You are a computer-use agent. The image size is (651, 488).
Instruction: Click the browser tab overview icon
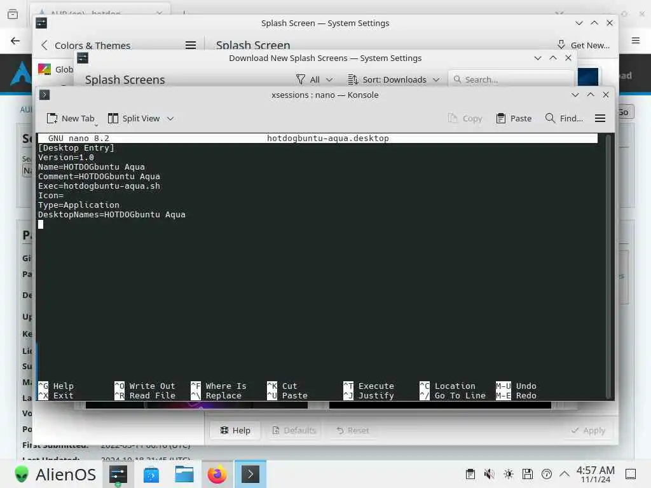pyautogui.click(x=13, y=14)
